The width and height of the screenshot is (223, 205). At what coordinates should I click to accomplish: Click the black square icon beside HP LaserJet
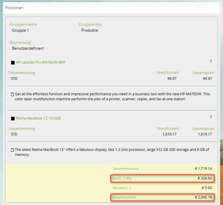(x=13, y=63)
